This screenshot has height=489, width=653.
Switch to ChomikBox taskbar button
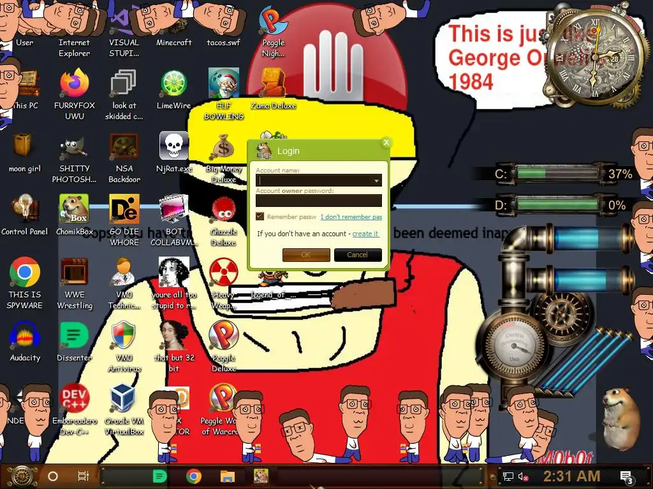[261, 476]
